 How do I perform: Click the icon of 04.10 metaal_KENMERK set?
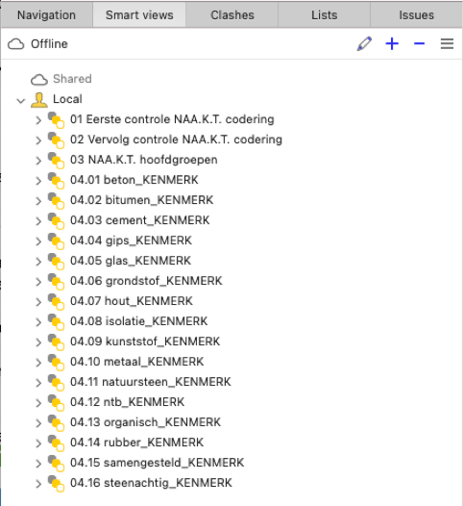[x=56, y=362]
